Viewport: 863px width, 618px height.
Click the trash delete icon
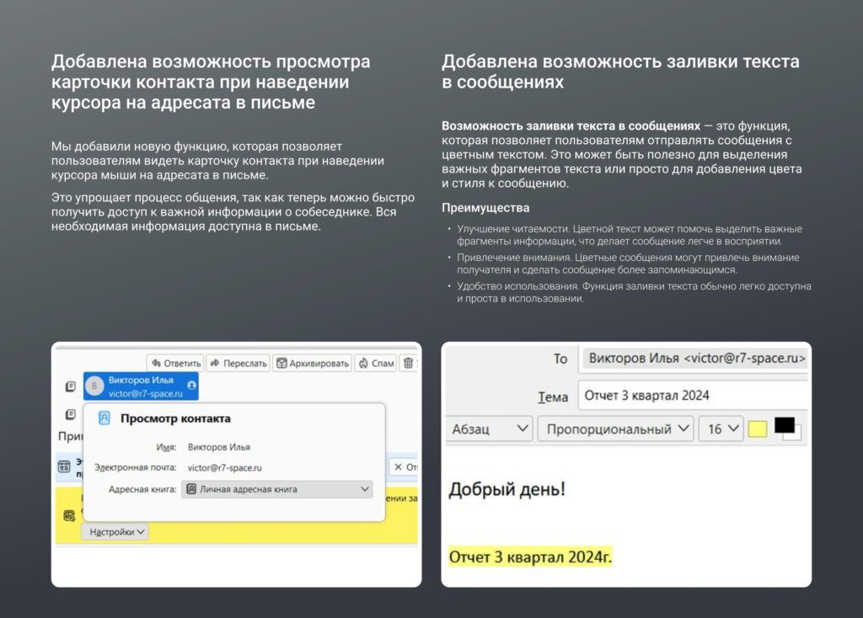(x=409, y=364)
